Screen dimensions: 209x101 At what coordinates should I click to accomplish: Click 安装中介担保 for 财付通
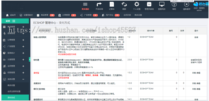[x=196, y=62]
